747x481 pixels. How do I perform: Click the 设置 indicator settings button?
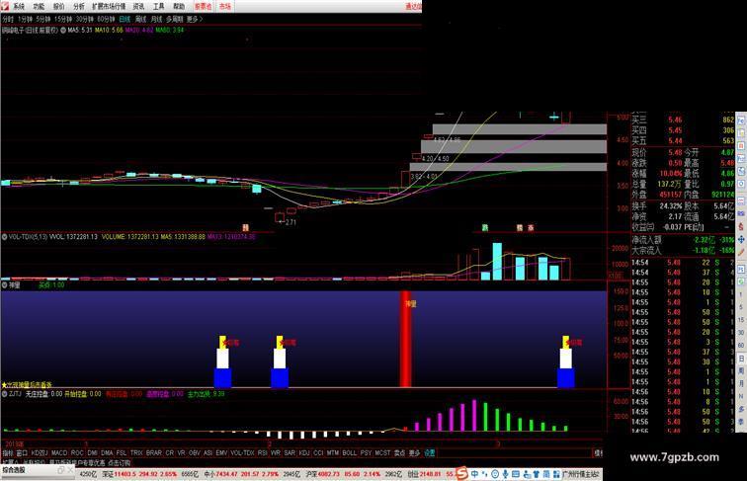(x=430, y=453)
